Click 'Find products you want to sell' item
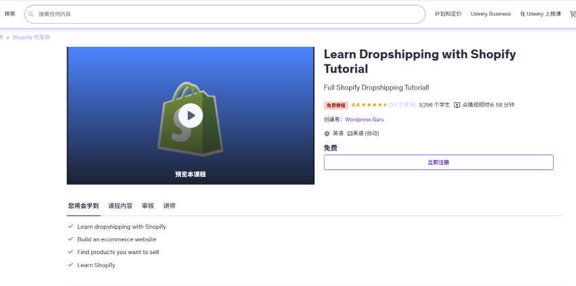Image resolution: width=576 pixels, height=286 pixels. (x=118, y=252)
